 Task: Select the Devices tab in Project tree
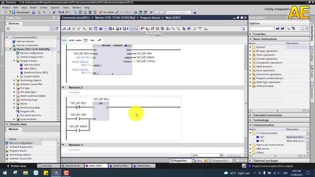pos(14,24)
